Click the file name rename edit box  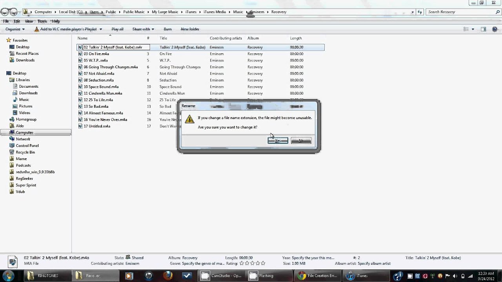coord(116,47)
